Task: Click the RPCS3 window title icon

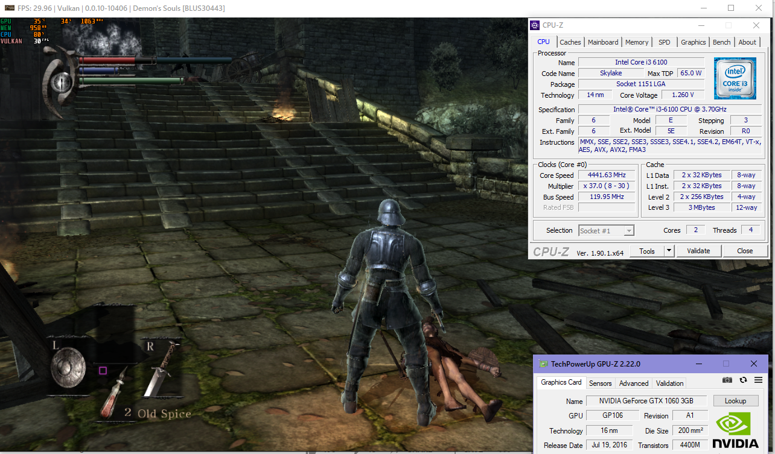Action: pyautogui.click(x=8, y=9)
